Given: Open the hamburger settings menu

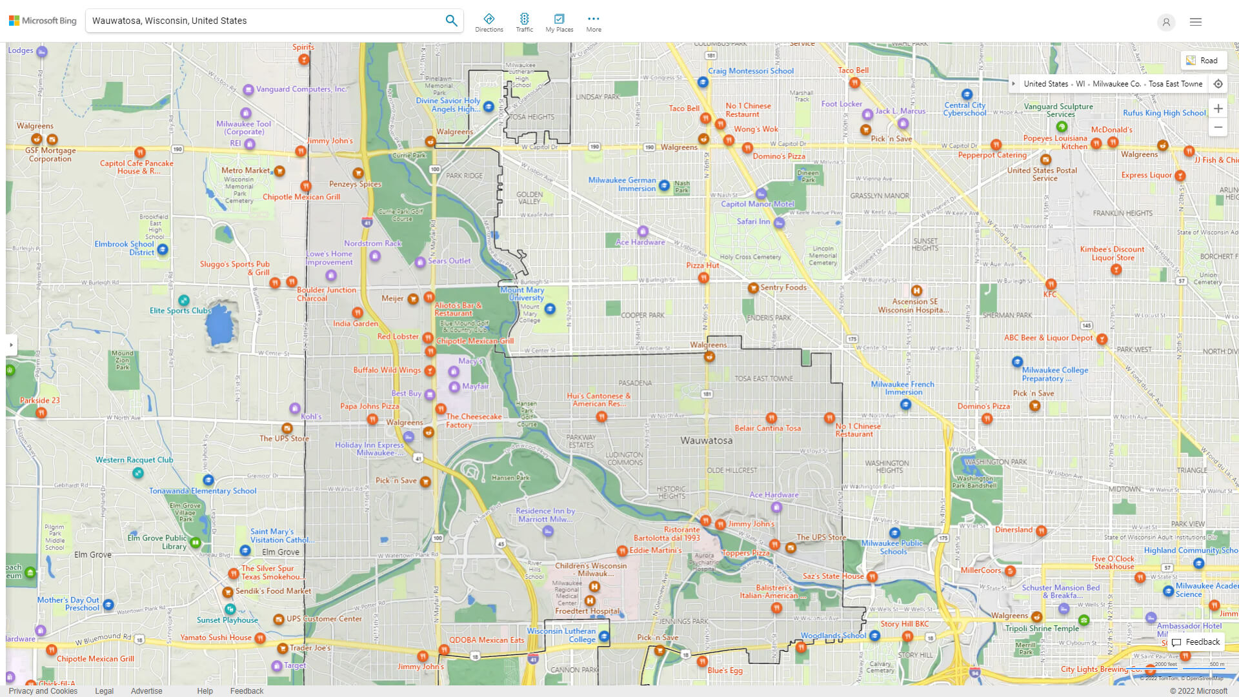Looking at the screenshot, I should point(1195,22).
